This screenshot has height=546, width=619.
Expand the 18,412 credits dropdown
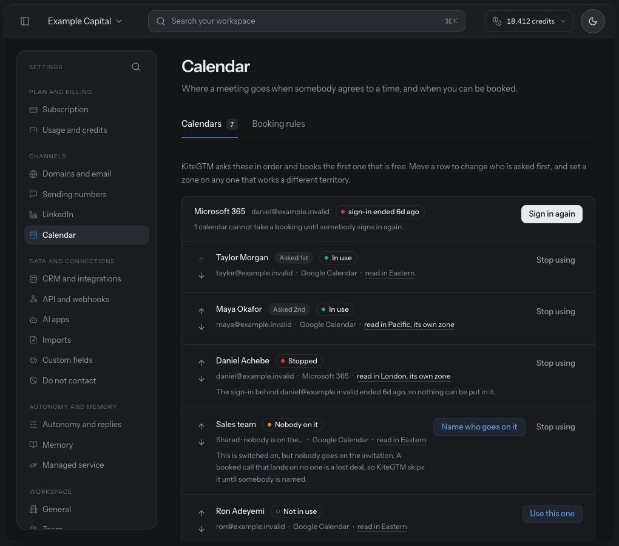pyautogui.click(x=529, y=21)
